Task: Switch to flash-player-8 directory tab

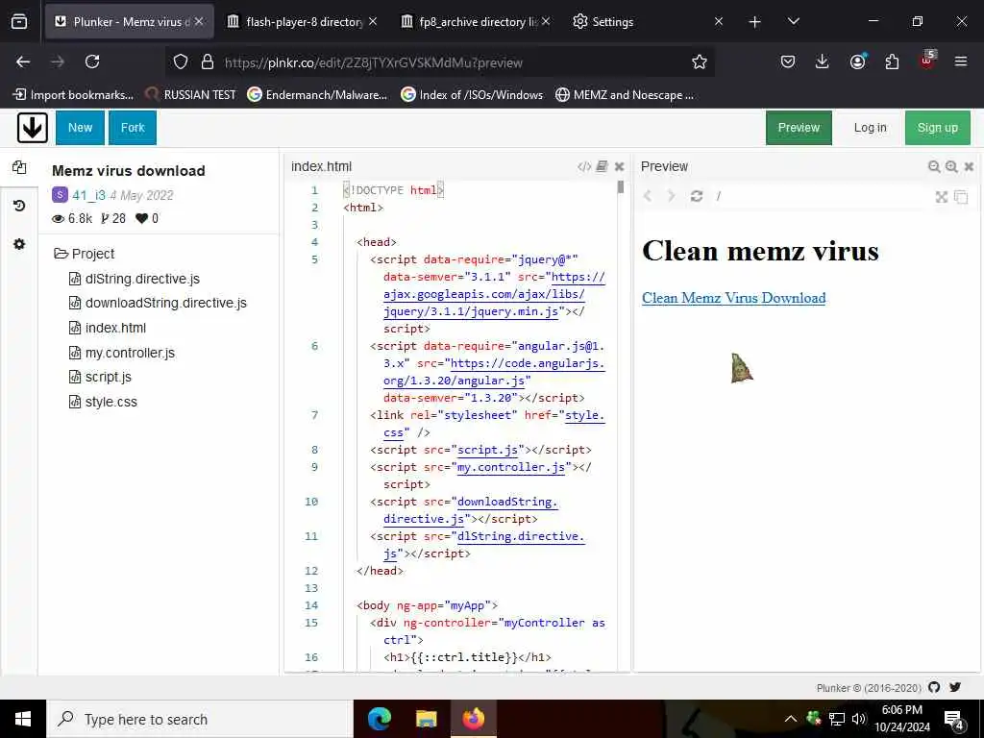Action: tap(301, 21)
